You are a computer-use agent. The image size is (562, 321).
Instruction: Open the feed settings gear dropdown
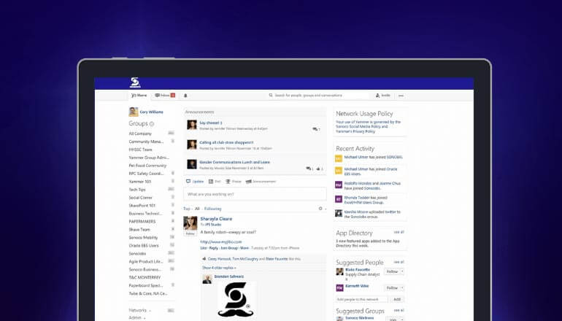click(x=320, y=209)
